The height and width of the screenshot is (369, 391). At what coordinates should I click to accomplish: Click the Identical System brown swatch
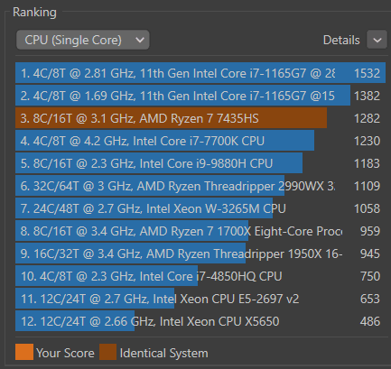pyautogui.click(x=107, y=352)
